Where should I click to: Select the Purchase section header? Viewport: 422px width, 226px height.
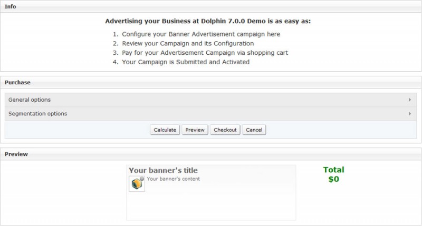click(17, 83)
